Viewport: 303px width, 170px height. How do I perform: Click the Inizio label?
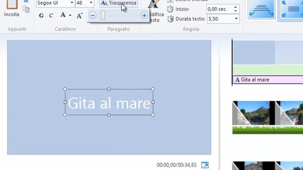(x=182, y=9)
